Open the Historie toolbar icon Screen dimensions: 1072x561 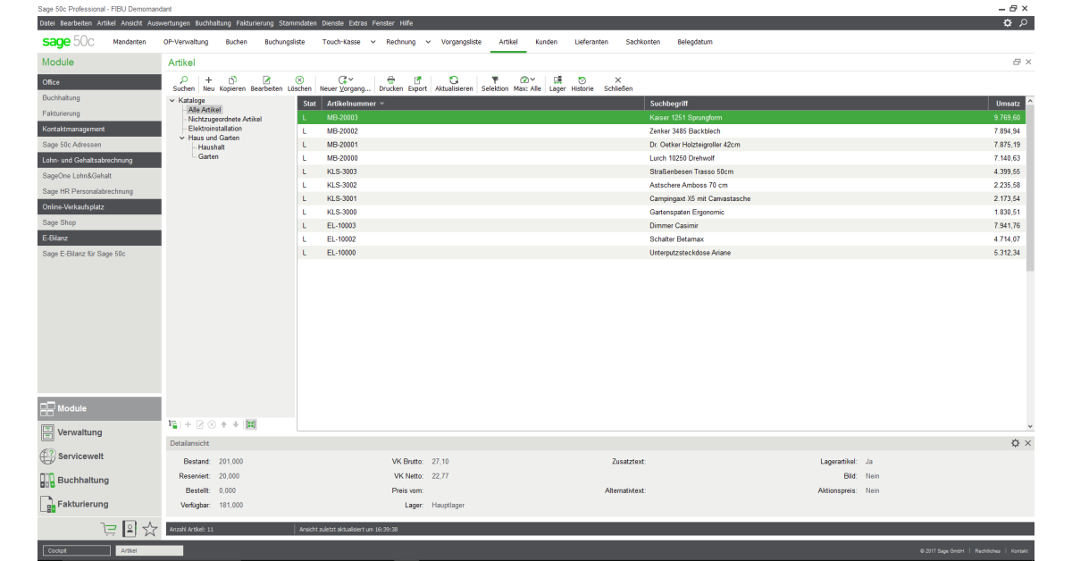pyautogui.click(x=582, y=80)
